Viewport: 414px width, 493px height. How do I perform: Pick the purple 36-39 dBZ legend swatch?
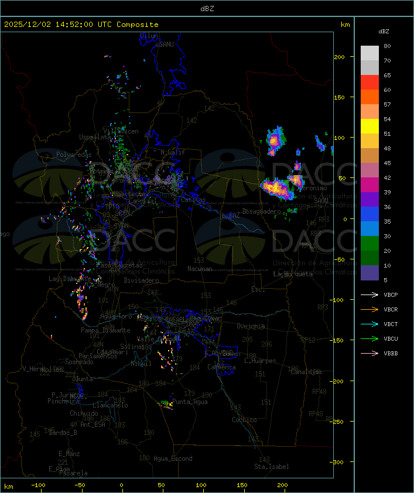pos(369,199)
